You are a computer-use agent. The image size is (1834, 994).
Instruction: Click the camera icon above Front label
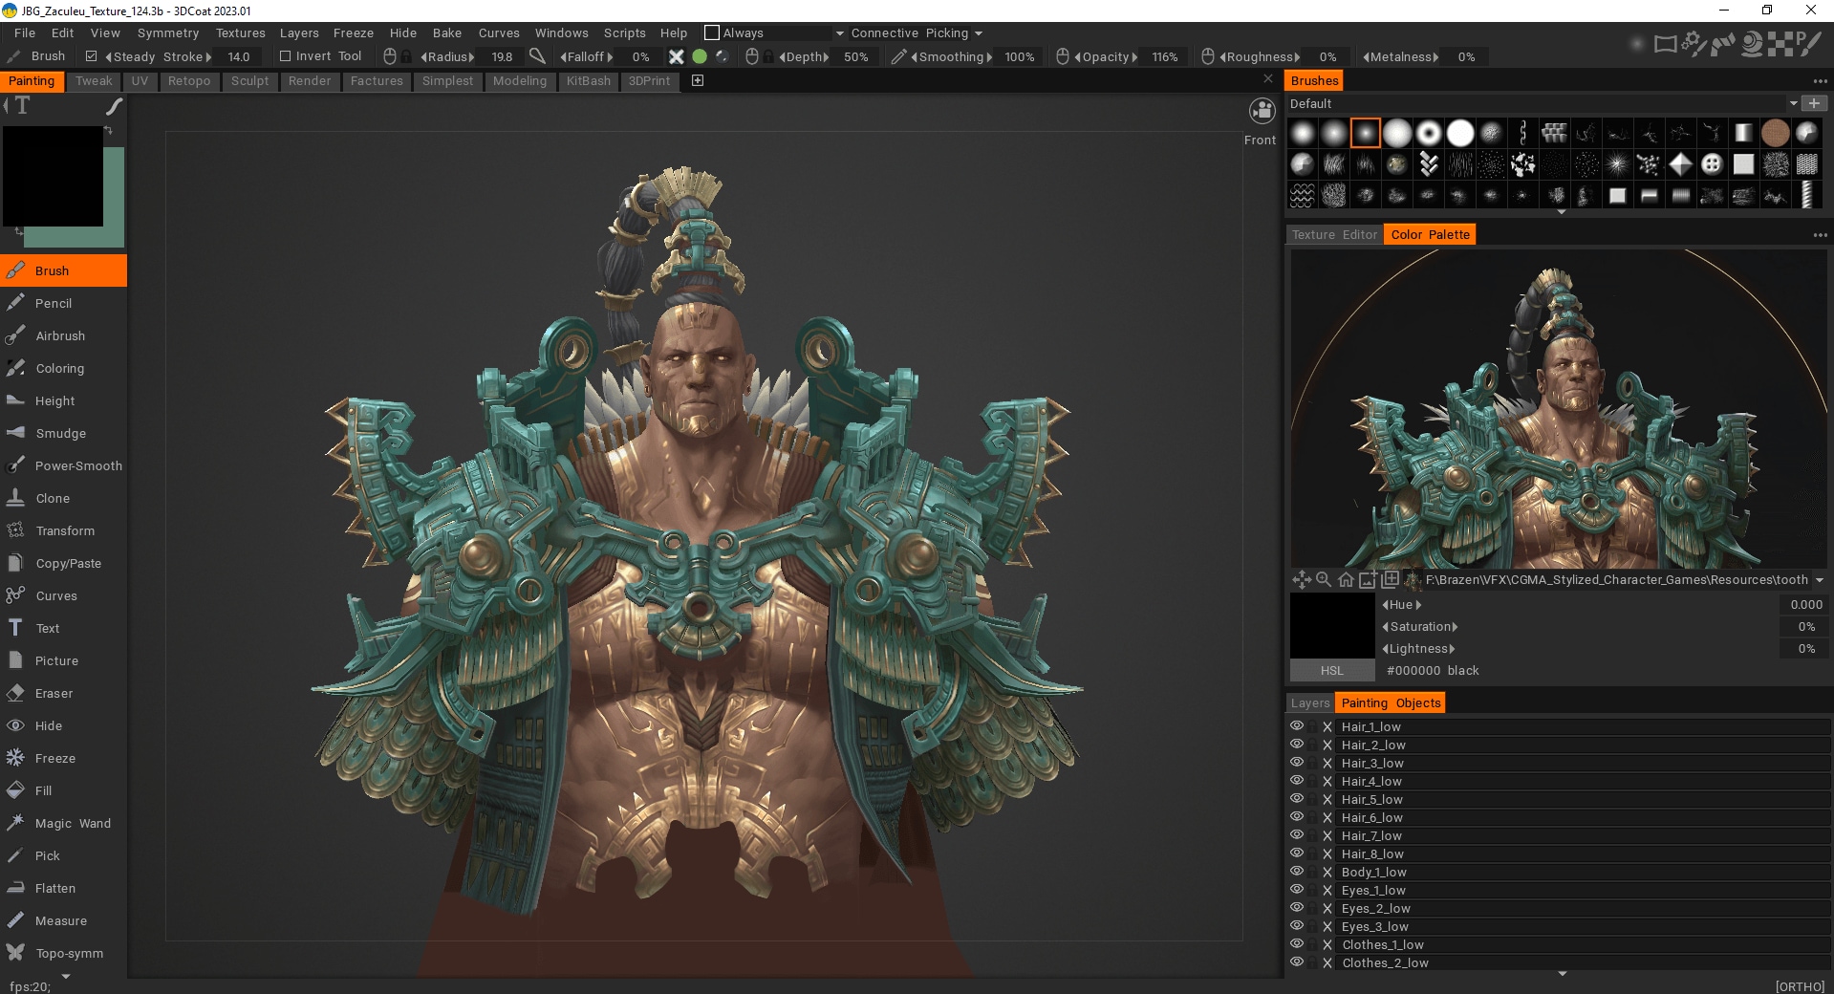coord(1262,112)
